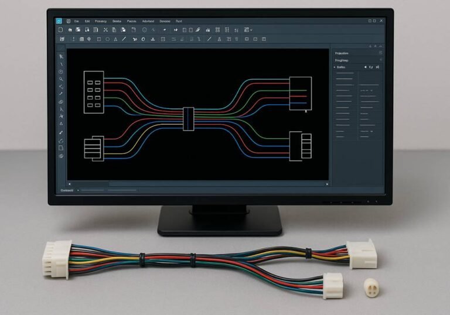Choose the node connection tool in left toolbar

click(x=61, y=87)
